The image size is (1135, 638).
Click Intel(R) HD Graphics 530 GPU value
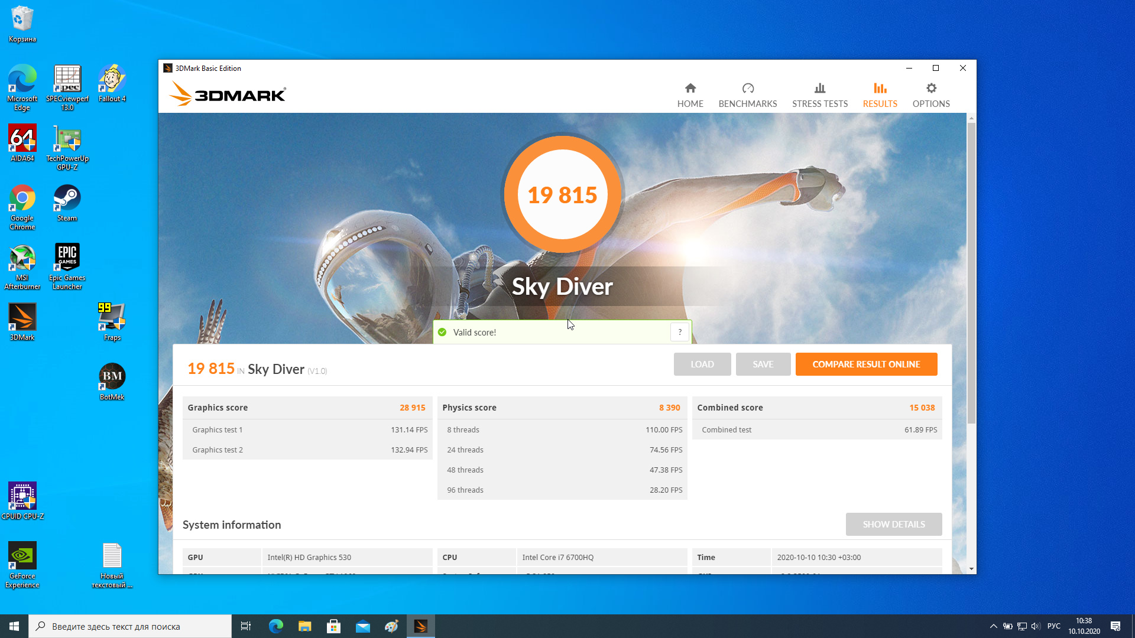(309, 557)
